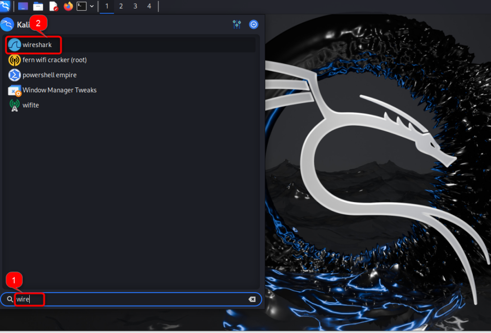
Task: Click the search magnifier icon
Action: [10, 299]
